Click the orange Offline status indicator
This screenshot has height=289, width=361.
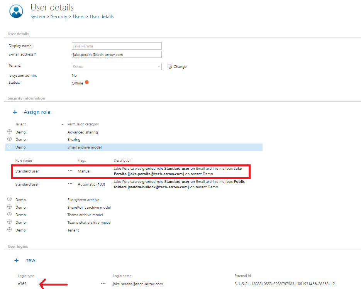pyautogui.click(x=87, y=82)
